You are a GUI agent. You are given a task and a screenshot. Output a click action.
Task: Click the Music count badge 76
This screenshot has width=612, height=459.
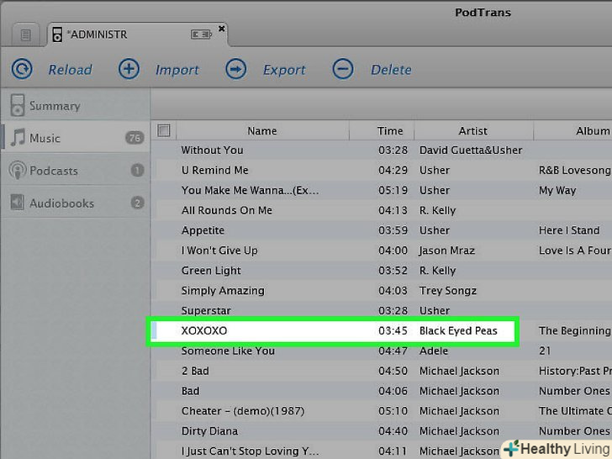(135, 137)
